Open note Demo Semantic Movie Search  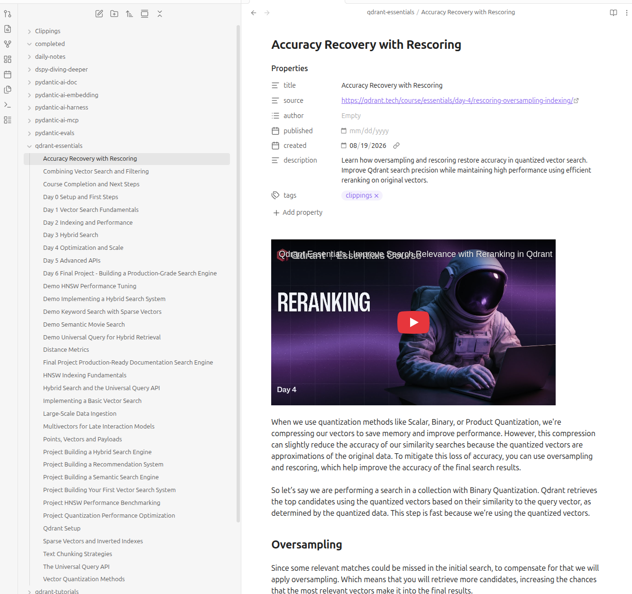(x=84, y=325)
